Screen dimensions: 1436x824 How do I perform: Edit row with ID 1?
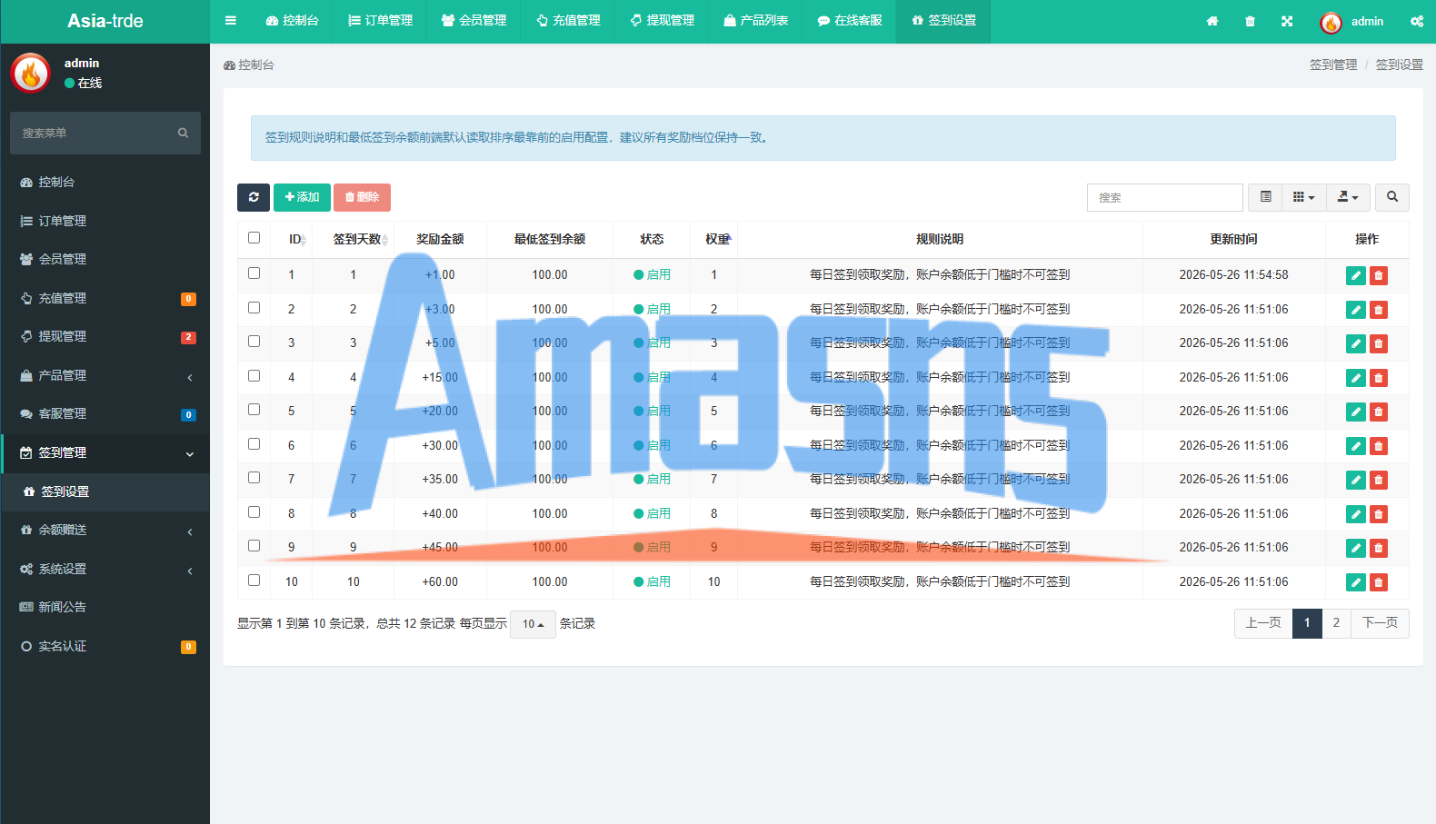point(1356,275)
